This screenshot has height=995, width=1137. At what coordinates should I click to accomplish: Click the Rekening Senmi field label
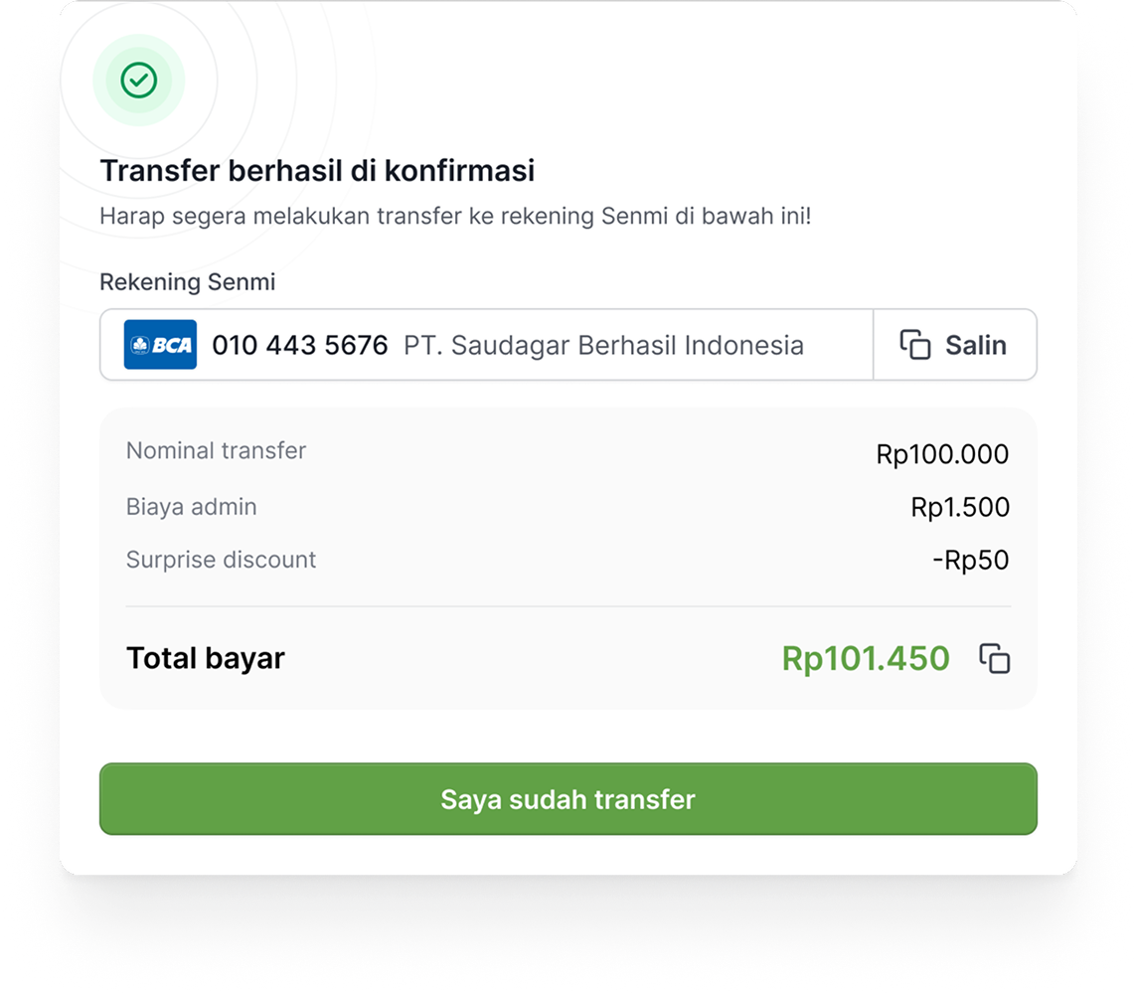click(188, 282)
